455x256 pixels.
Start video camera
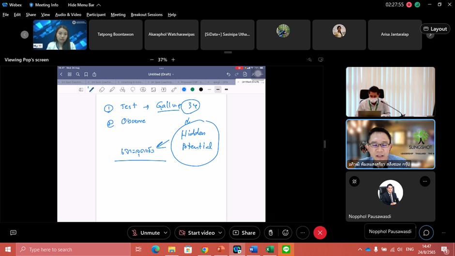click(196, 233)
